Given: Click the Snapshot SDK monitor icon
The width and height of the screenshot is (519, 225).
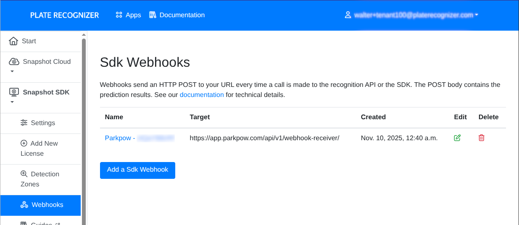Looking at the screenshot, I should point(14,92).
